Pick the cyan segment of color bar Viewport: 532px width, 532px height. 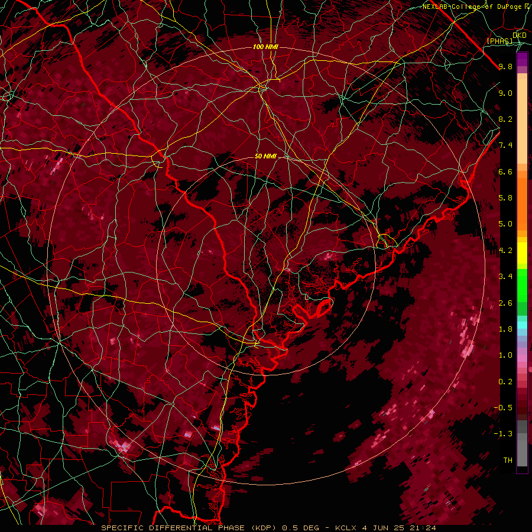pyautogui.click(x=522, y=325)
